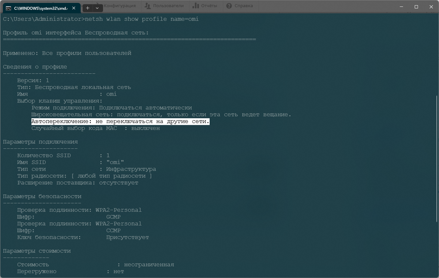Click the 'Стоимость: неограниченная' line

[x=95, y=264]
